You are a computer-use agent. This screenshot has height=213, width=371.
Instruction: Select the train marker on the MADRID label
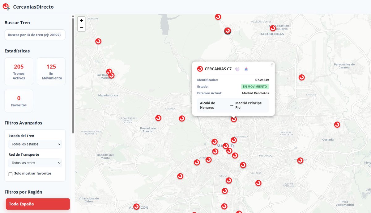[226, 146]
